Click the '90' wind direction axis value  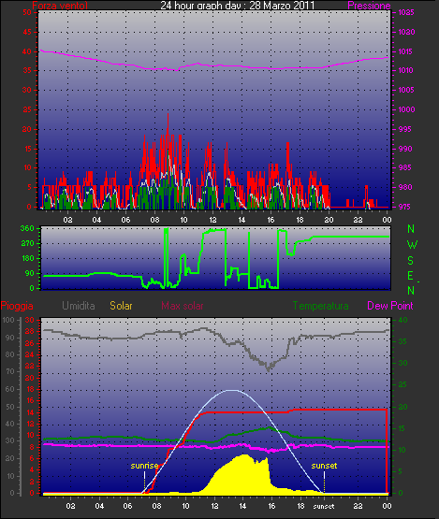pos(30,273)
